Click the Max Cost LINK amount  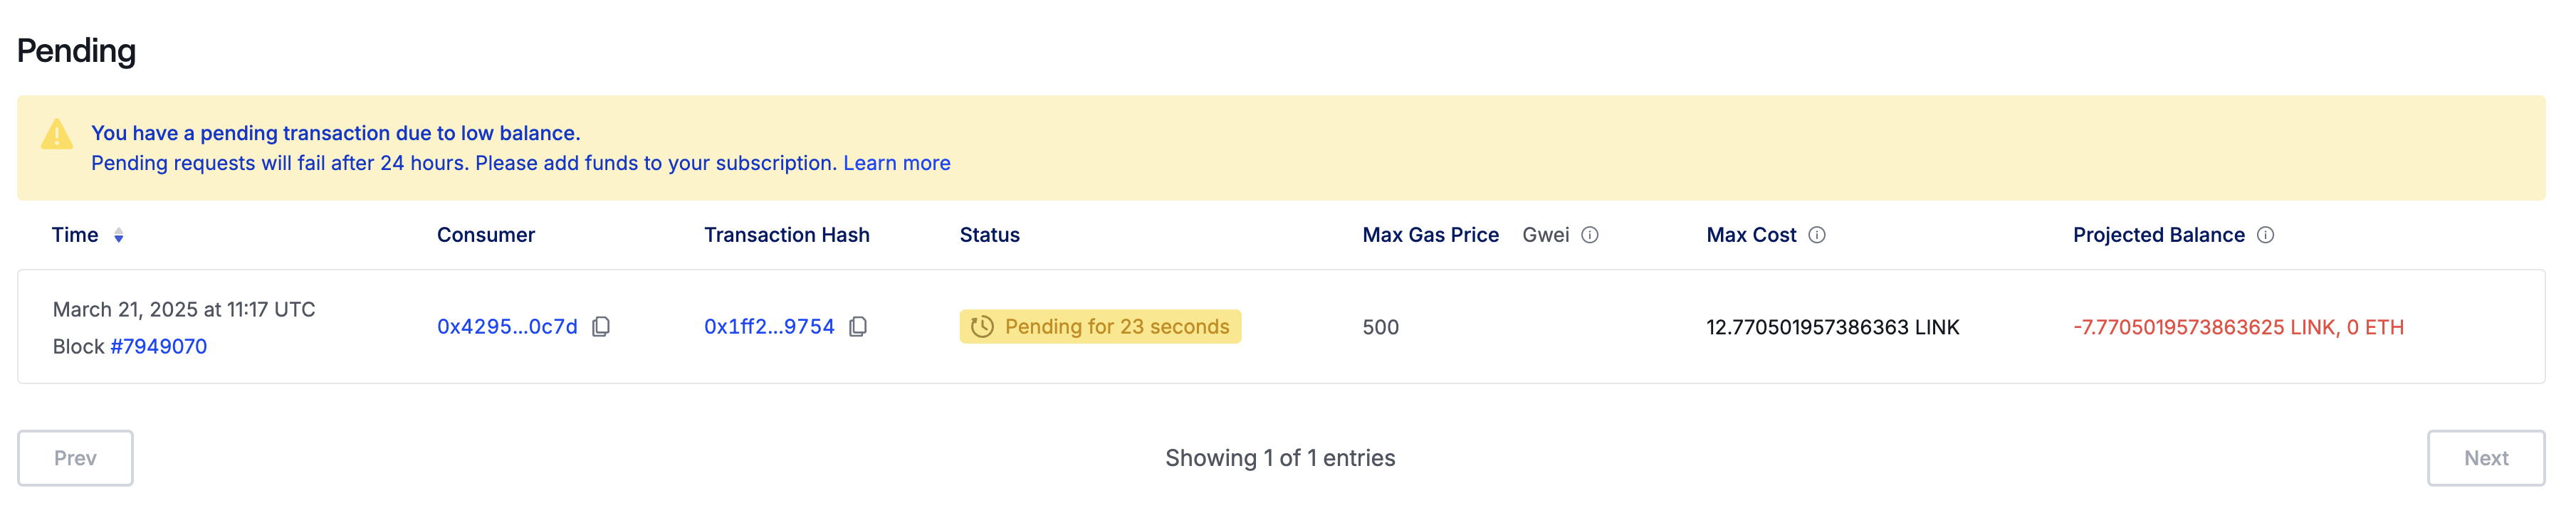point(1832,327)
